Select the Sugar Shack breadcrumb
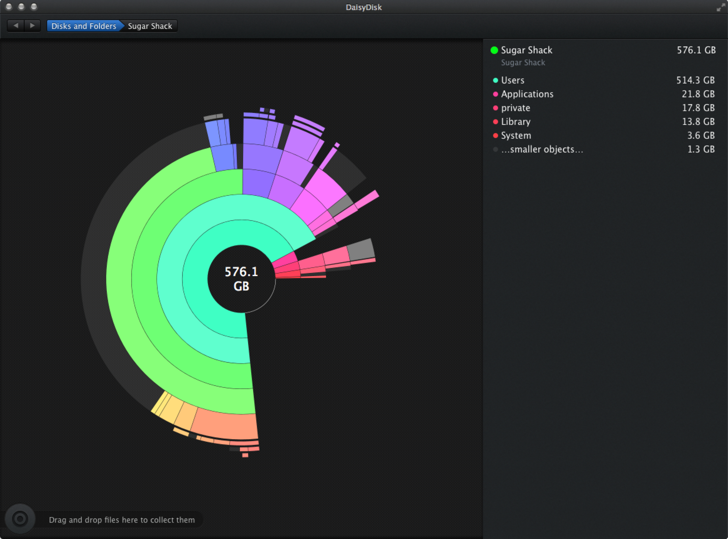Image resolution: width=728 pixels, height=539 pixels. (x=150, y=26)
